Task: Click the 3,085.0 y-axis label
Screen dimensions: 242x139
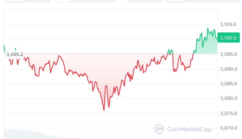Action: [228, 84]
